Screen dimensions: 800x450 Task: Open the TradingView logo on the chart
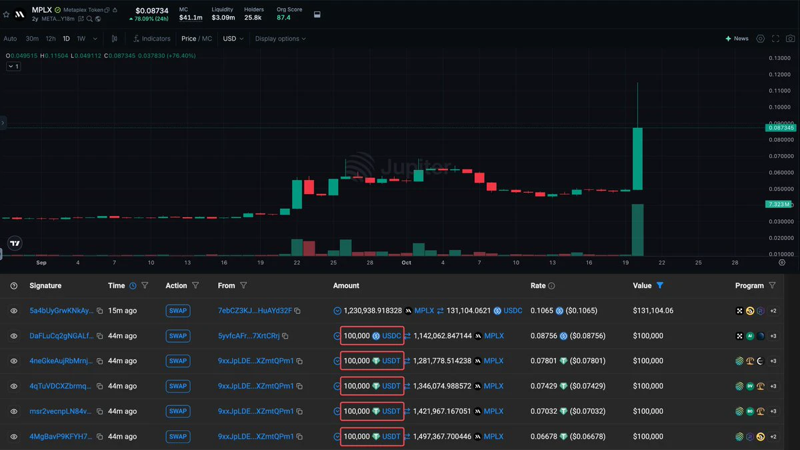(x=15, y=243)
